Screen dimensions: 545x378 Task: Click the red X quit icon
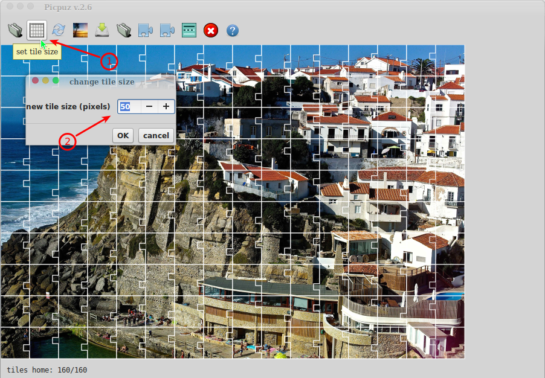pyautogui.click(x=211, y=30)
